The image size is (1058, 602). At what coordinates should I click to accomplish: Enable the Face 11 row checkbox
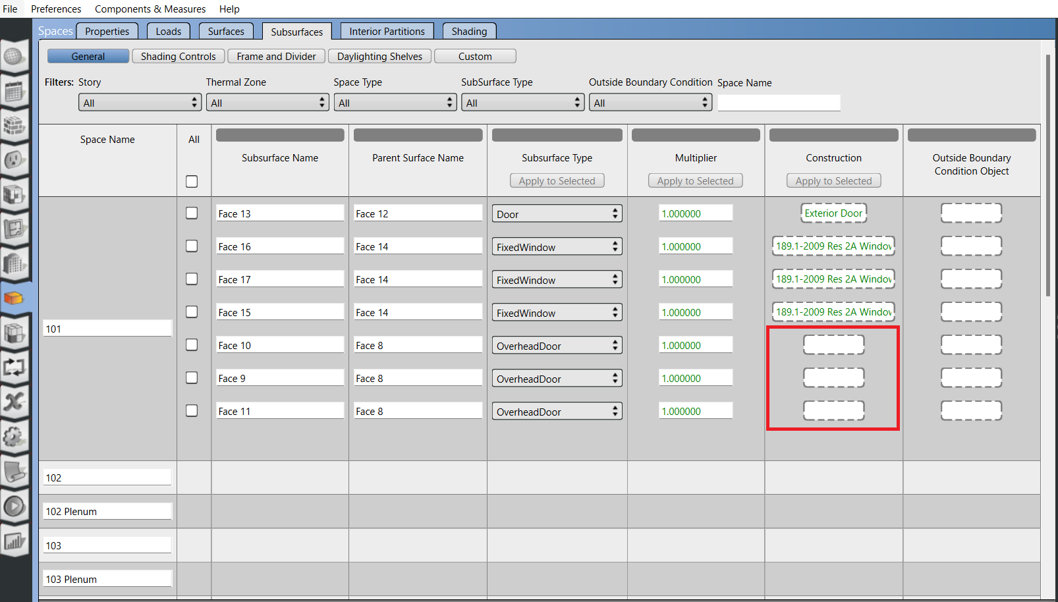pyautogui.click(x=192, y=410)
